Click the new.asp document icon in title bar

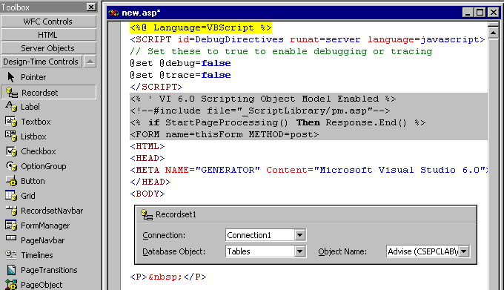coord(113,13)
